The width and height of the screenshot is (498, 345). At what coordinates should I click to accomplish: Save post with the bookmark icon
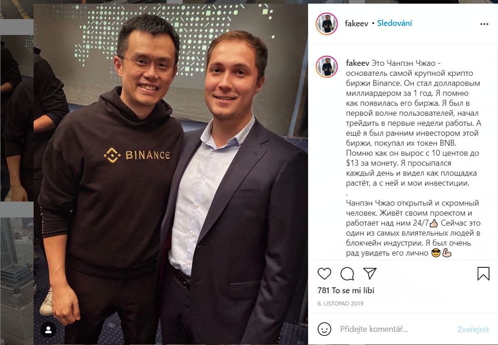click(x=483, y=274)
